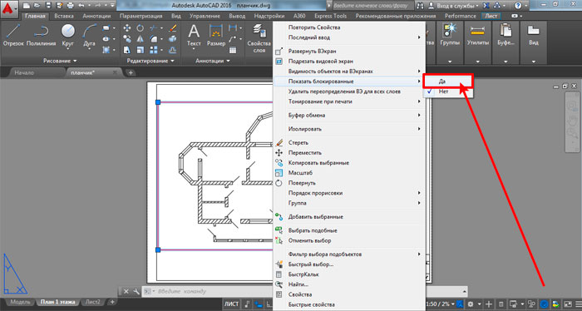Open the viewport scale 1:50 dropdown
Screen dimensions: 582x311
click(439, 304)
